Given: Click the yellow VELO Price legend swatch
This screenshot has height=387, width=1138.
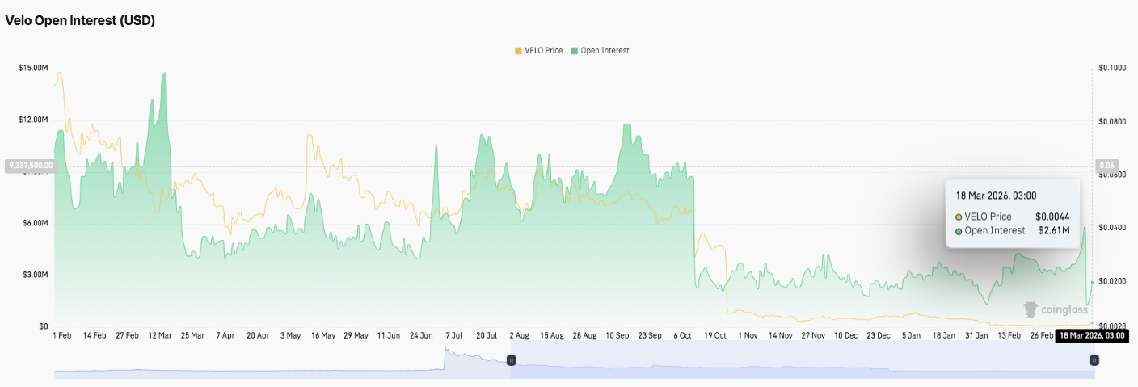Looking at the screenshot, I should [x=518, y=51].
